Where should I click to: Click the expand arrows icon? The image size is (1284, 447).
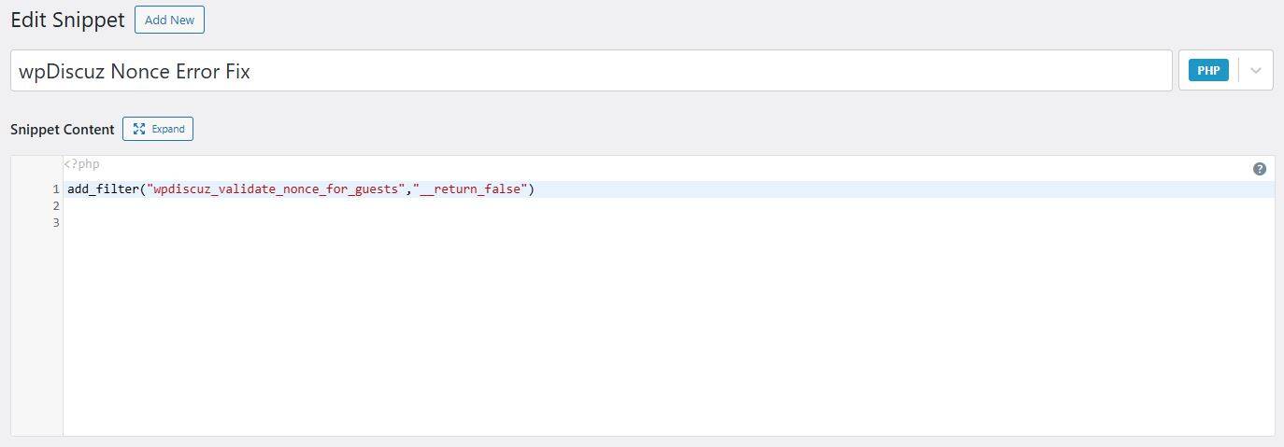(139, 129)
